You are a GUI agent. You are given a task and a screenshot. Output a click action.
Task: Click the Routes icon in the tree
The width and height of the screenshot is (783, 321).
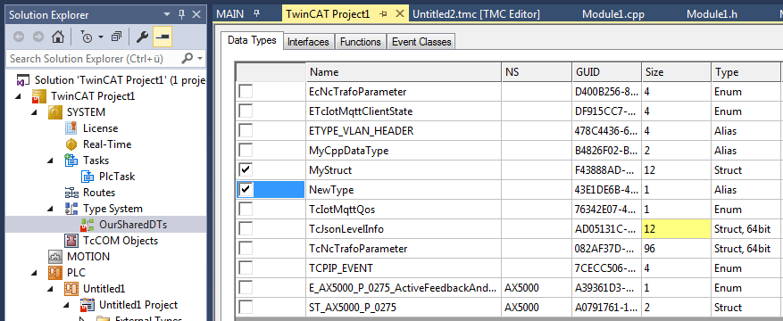[71, 193]
